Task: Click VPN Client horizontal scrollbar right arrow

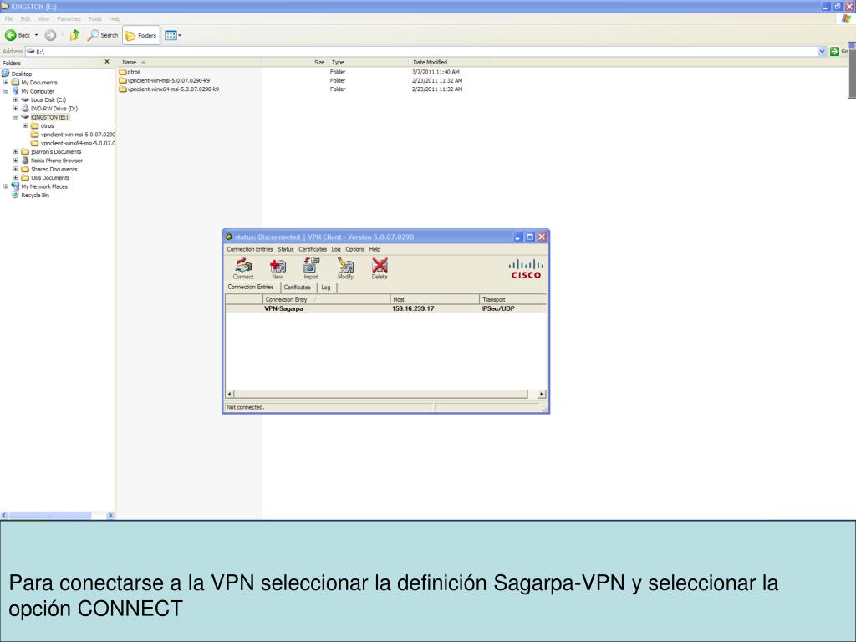Action: pos(542,394)
